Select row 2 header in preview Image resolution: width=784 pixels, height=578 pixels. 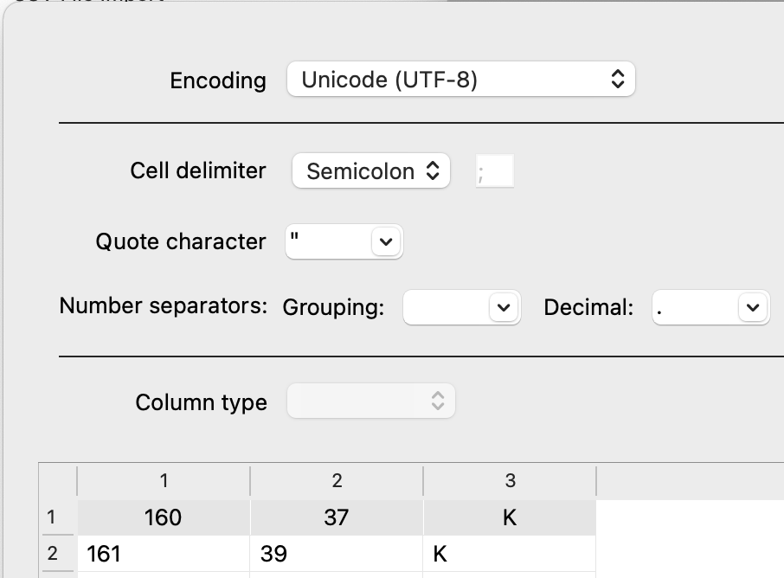coord(52,554)
